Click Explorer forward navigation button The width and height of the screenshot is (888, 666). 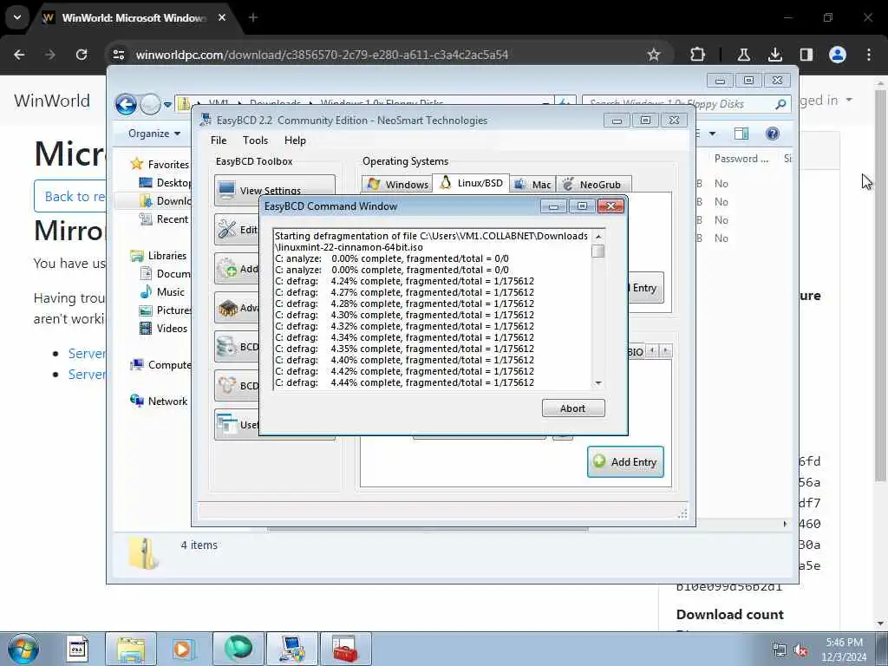150,104
